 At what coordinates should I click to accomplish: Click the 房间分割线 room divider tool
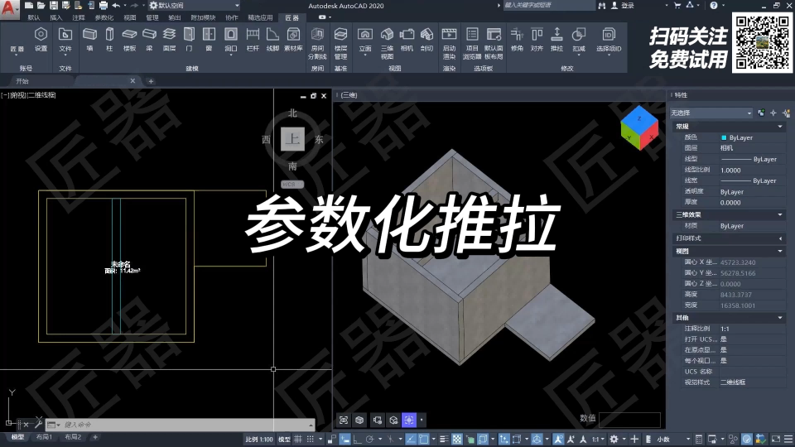pos(317,43)
